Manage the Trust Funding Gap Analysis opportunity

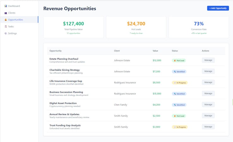pyautogui.click(x=208, y=127)
